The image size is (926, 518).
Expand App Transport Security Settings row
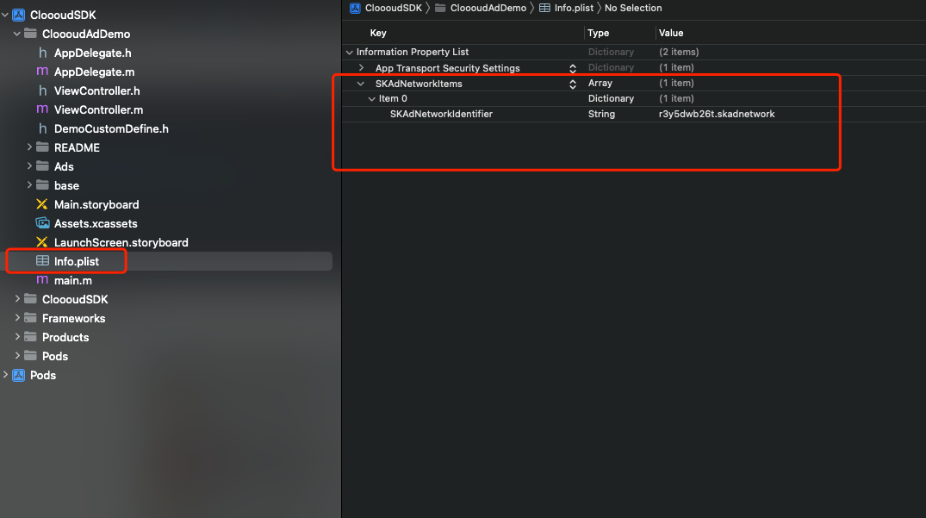(362, 68)
